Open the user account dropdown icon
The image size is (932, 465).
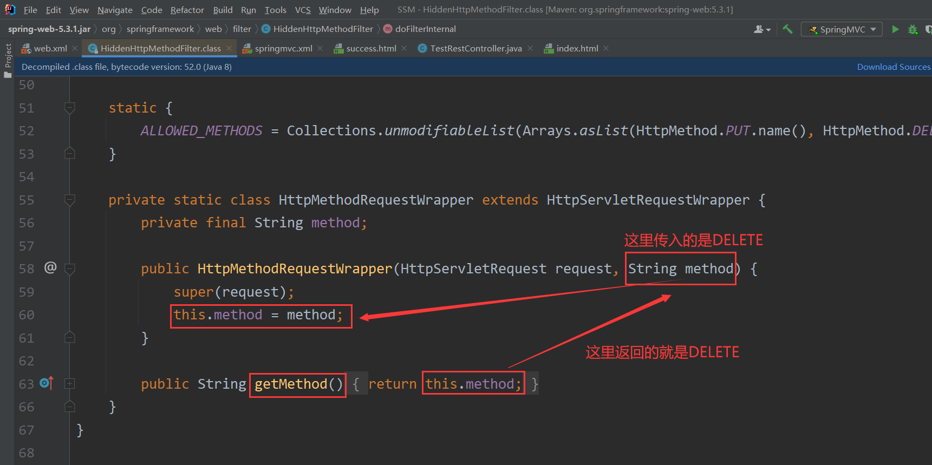point(762,29)
